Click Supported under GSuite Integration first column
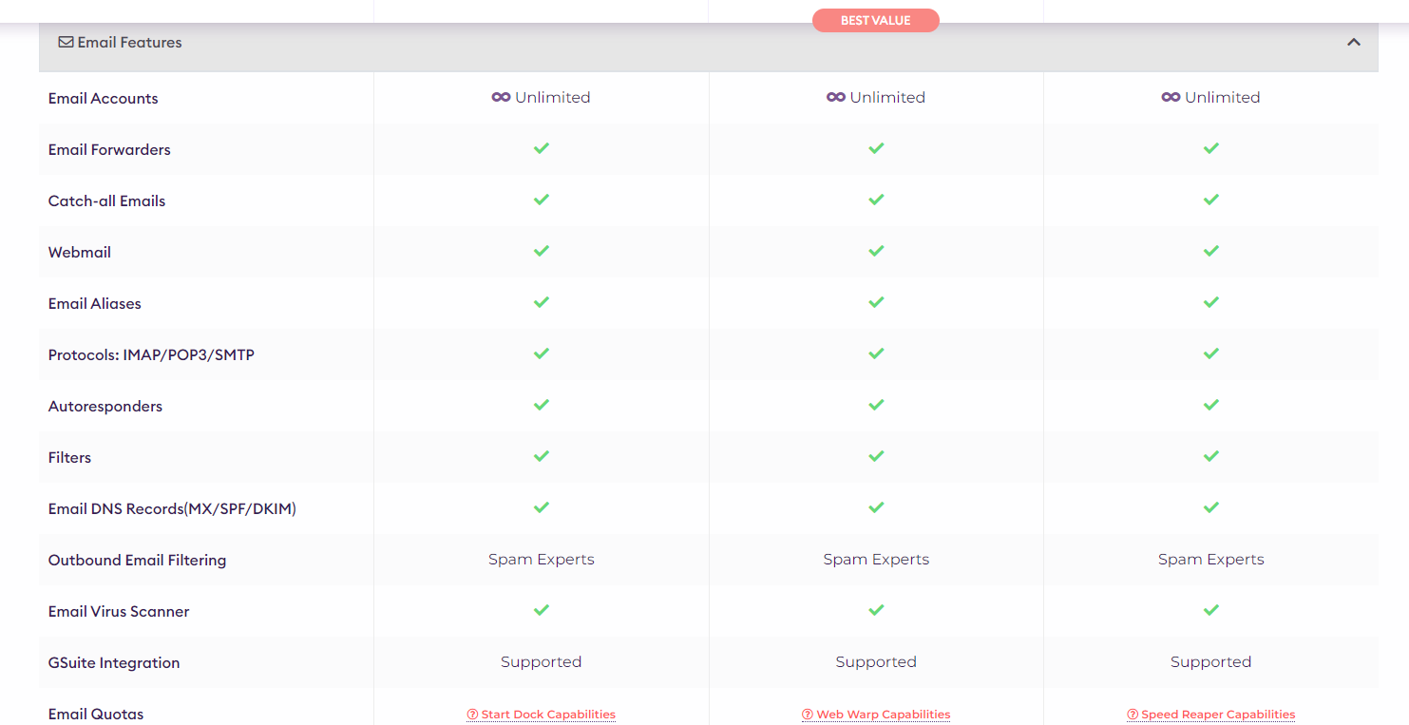 542,661
